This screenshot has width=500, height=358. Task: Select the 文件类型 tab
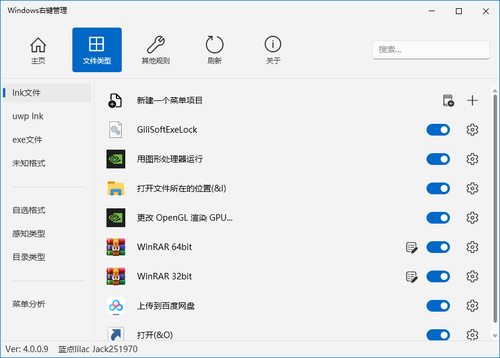tap(97, 50)
